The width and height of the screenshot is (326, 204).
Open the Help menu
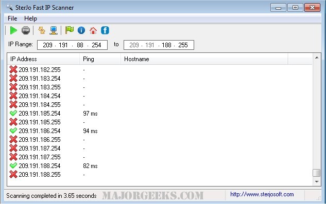point(30,18)
